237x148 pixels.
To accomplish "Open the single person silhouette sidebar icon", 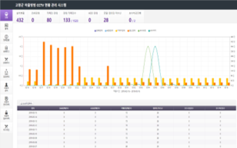I will pos(6,87).
